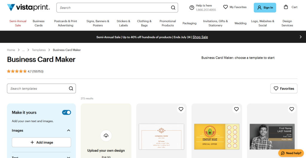Screen dimensions: 306x158
Task: Click the Cart text link
Action: 294,7
